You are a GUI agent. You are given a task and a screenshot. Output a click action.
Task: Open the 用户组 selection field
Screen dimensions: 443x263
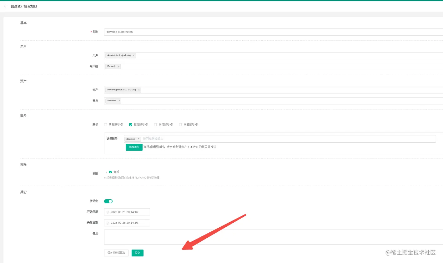tap(274, 66)
